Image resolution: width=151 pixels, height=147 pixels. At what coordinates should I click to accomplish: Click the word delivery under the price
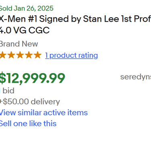tap(46, 102)
